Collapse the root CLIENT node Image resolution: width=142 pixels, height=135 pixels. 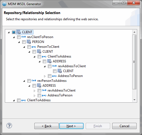pyautogui.click(x=9, y=32)
